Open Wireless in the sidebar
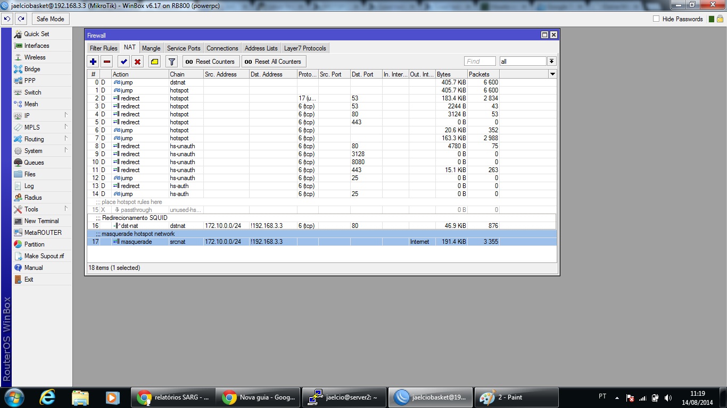Viewport: 727px width, 408px height. 42,57
